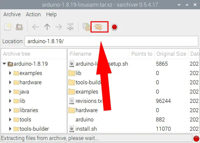Select tools in the Archive tree
Screen dimensions: 200x143
[25, 120]
